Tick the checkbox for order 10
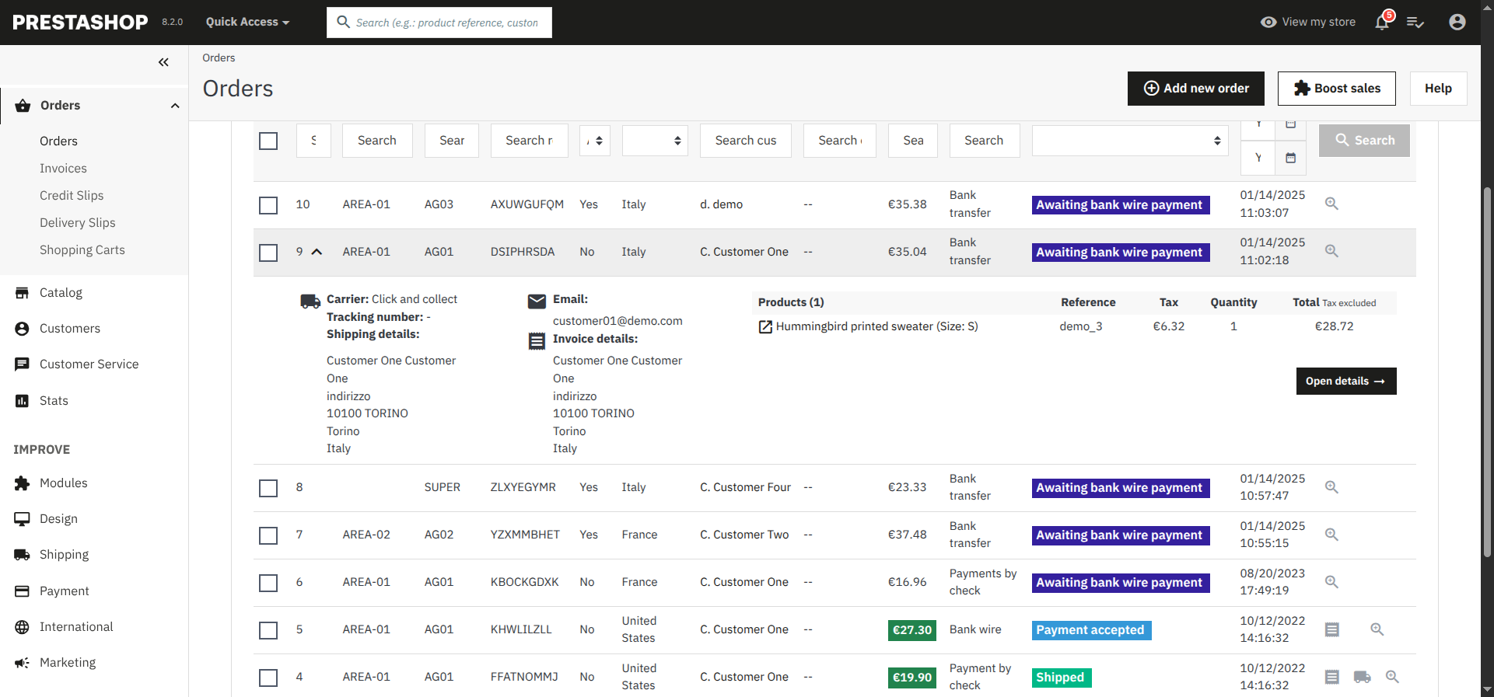 268,205
